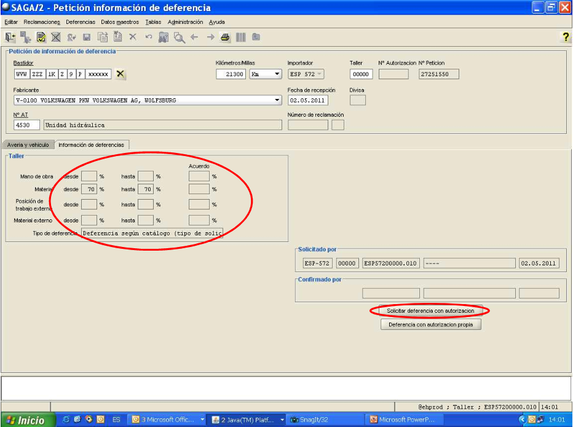573x427 pixels.
Task: Click the Nº AT field showing 4530
Action: pyautogui.click(x=26, y=125)
